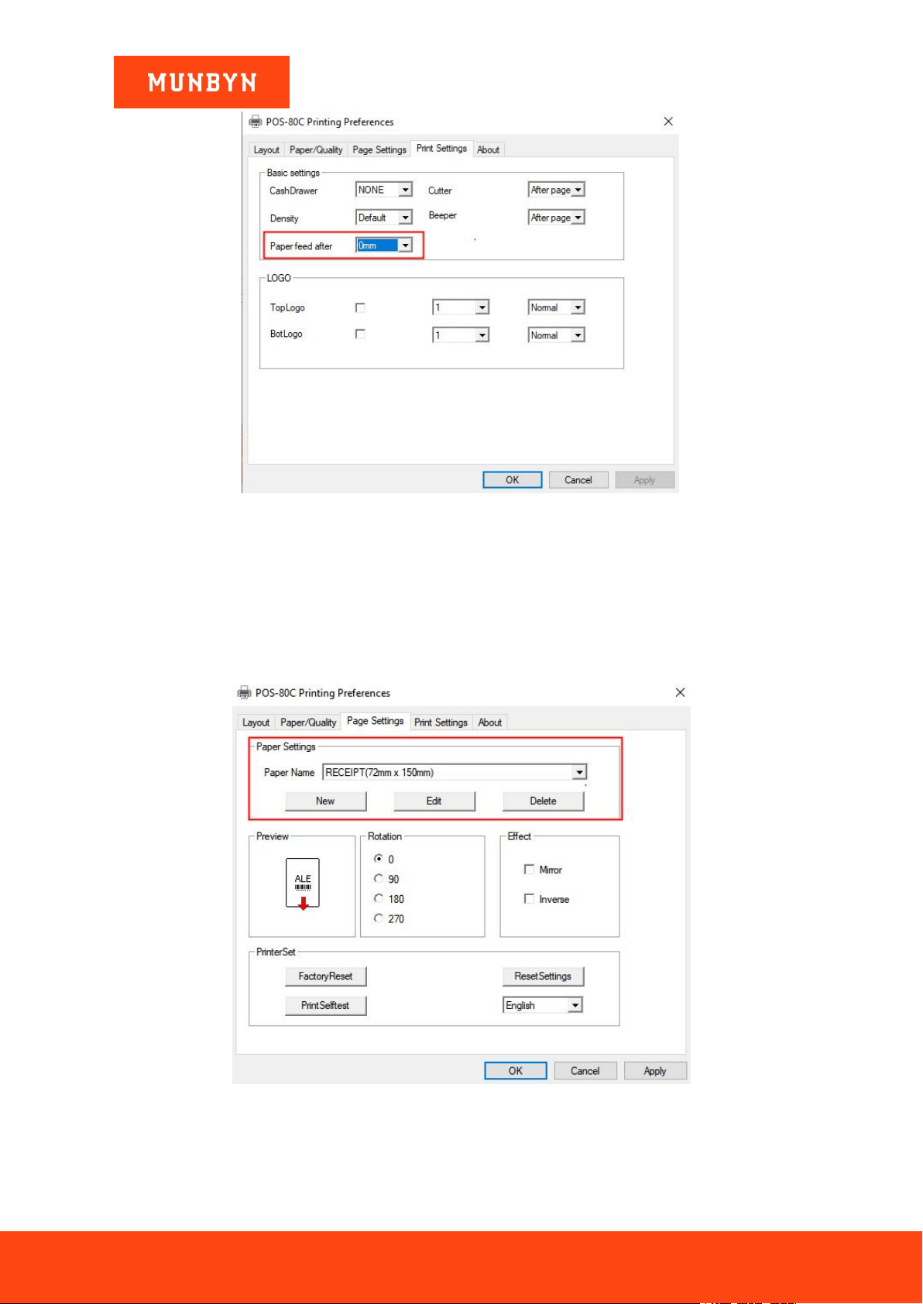Close the lower Printing Preferences dialog
Viewport: 923px width, 1304px height.
pyautogui.click(x=680, y=692)
